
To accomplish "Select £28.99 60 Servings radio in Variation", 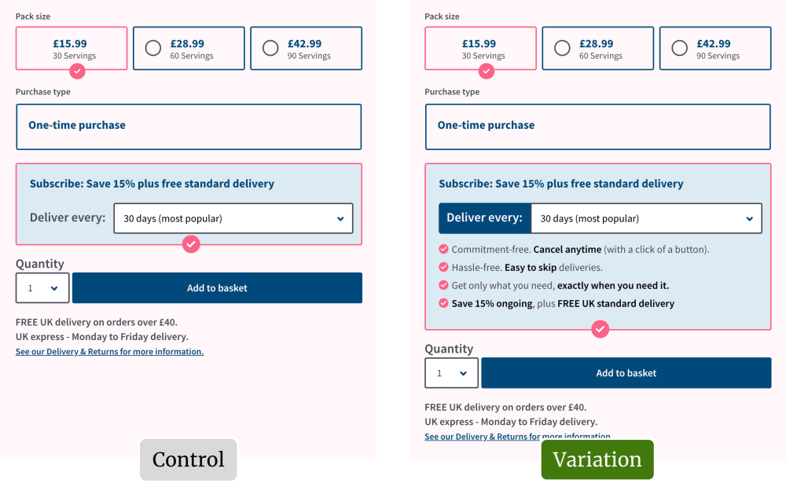I will [x=562, y=49].
